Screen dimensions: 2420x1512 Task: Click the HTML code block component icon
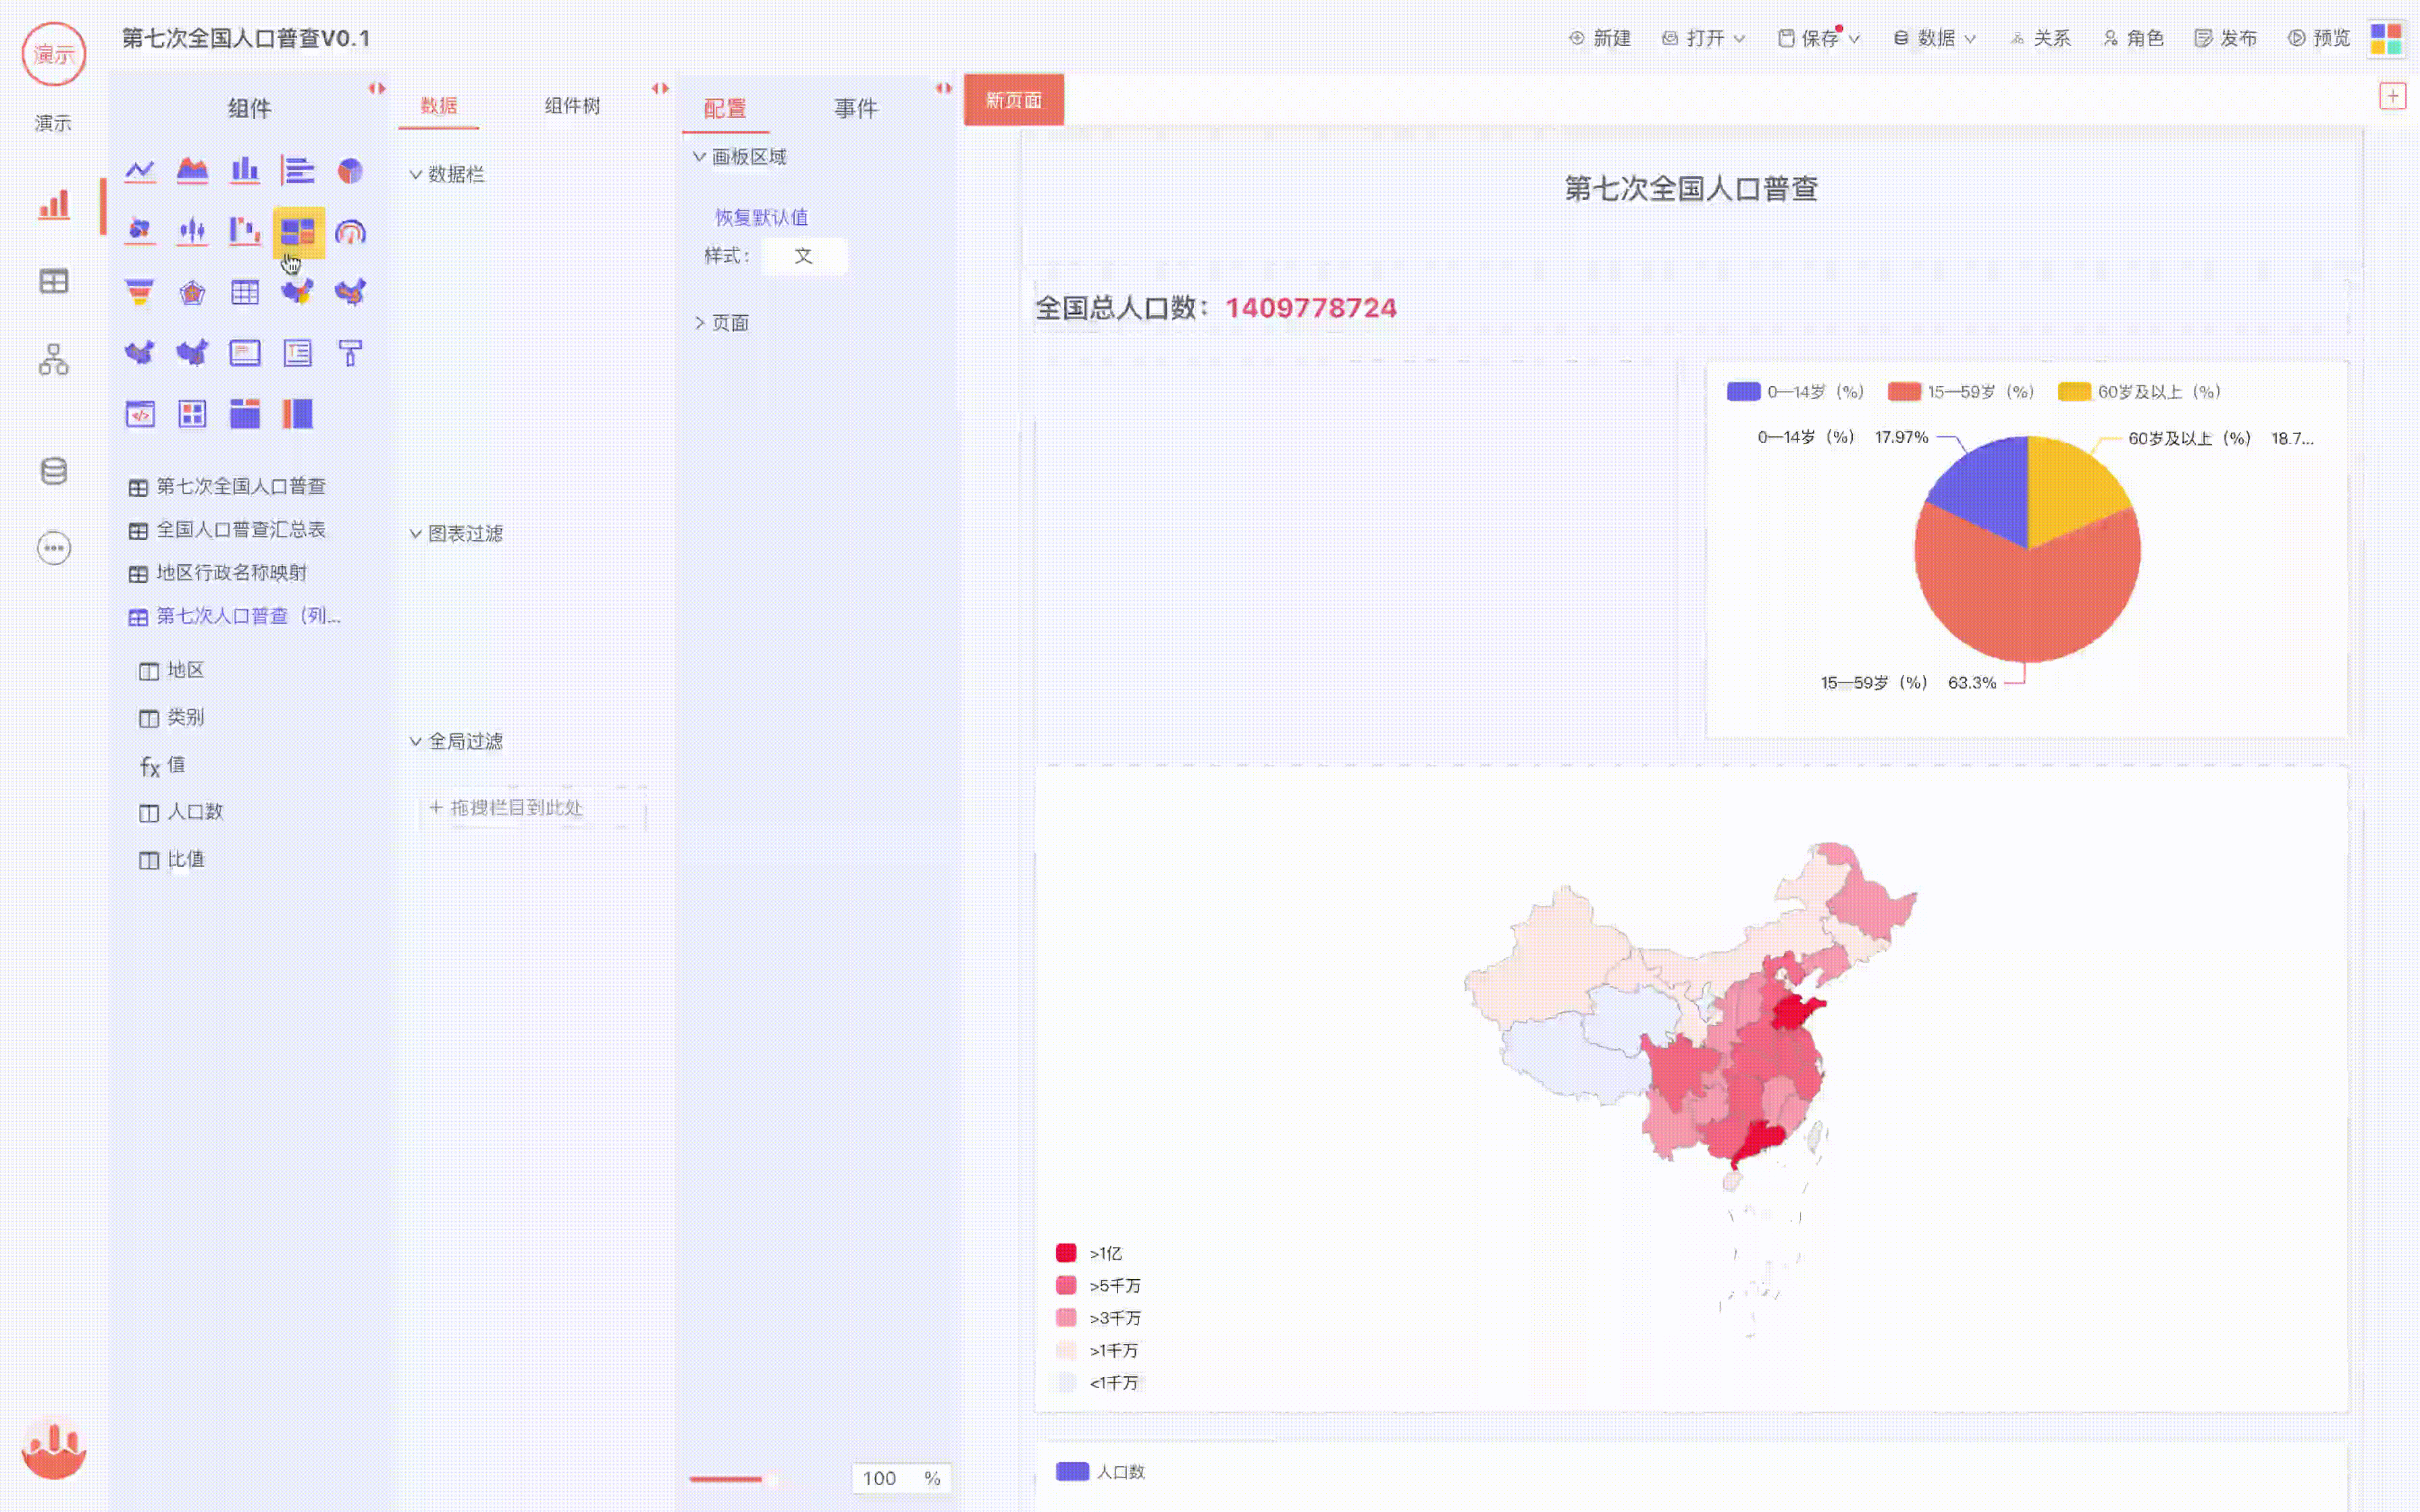point(140,413)
